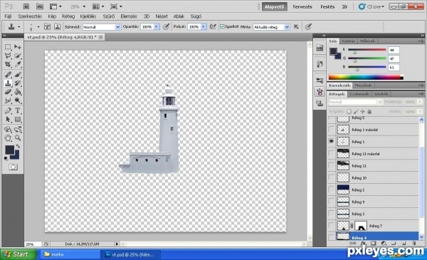The width and height of the screenshot is (427, 260).
Task: Toggle Igazított aligned checkbox
Action: 222,26
